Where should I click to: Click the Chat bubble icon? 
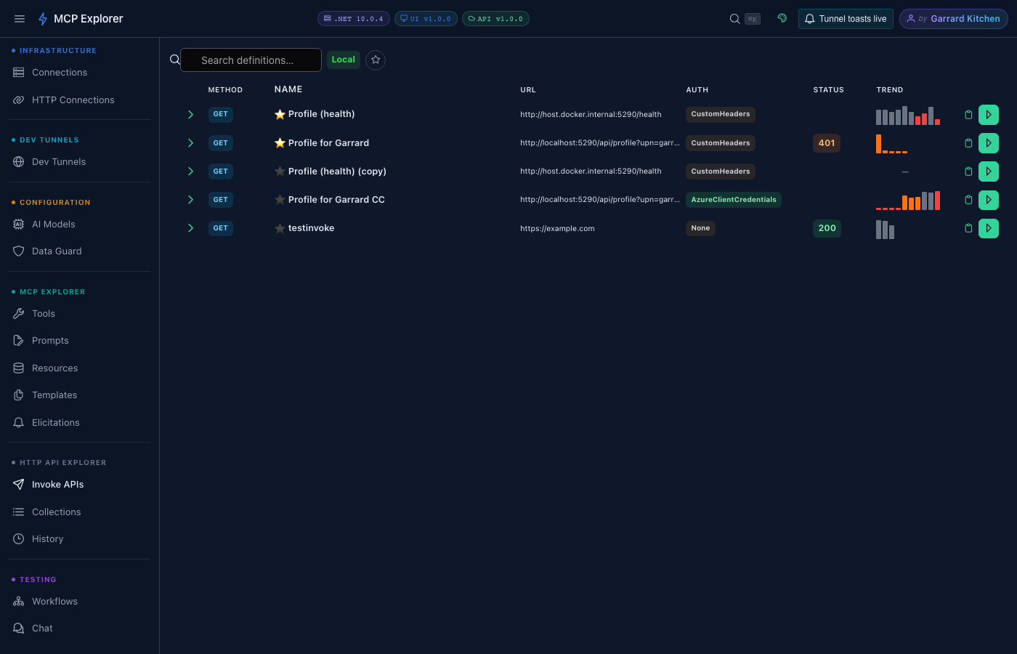pyautogui.click(x=19, y=629)
